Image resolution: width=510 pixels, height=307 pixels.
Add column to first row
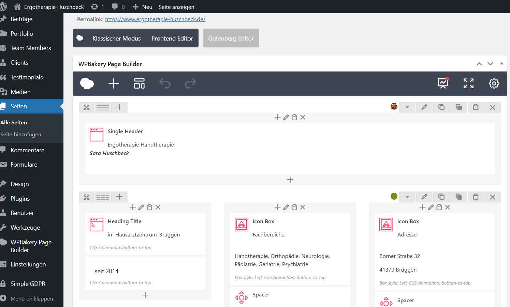click(119, 107)
